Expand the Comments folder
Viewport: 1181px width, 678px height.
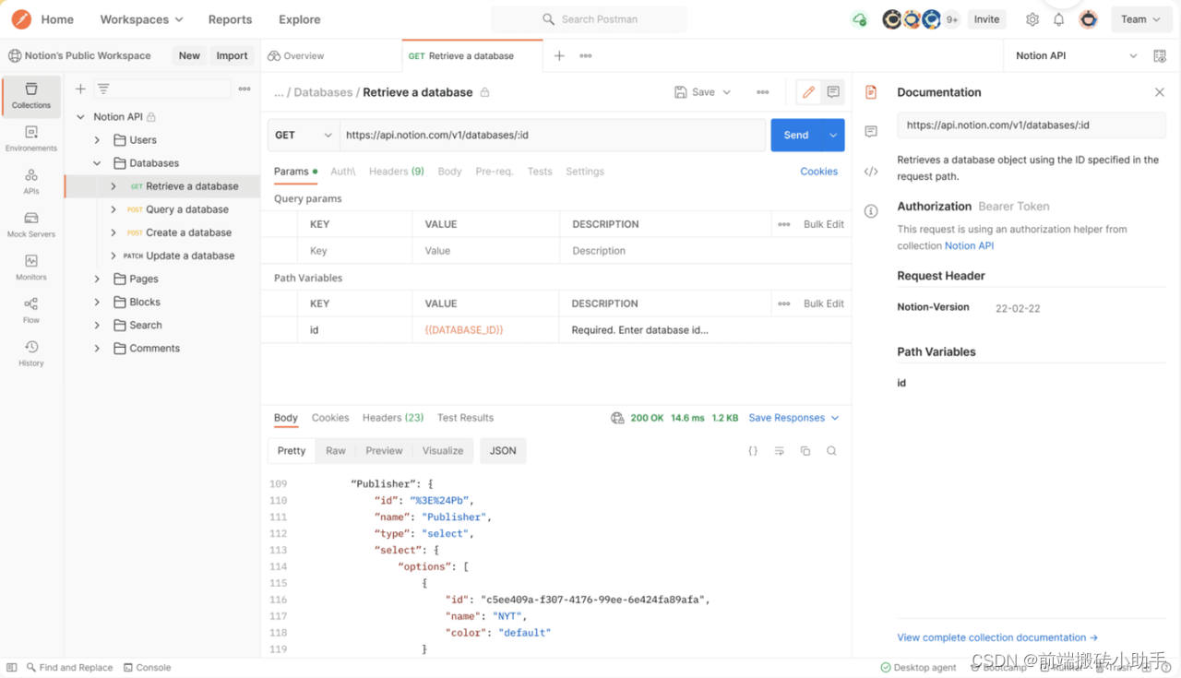(97, 348)
